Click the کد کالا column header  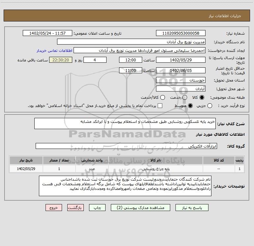(219, 160)
